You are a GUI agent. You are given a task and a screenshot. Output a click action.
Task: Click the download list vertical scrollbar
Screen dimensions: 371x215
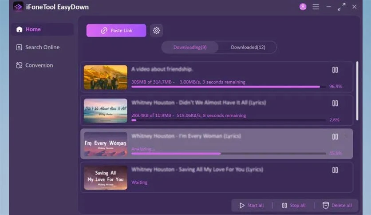click(357, 91)
